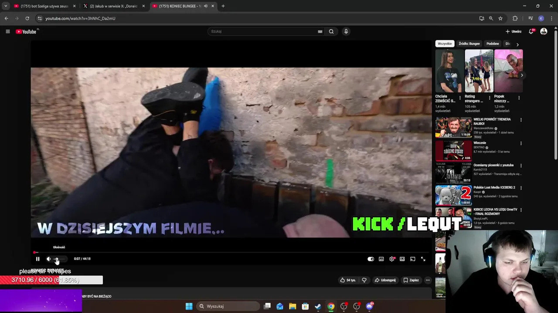The height and width of the screenshot is (313, 558).
Task: Mute the video with the speaker icon
Action: [48, 259]
